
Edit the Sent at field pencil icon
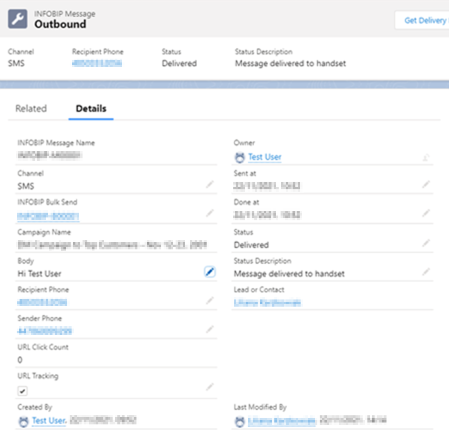(426, 185)
